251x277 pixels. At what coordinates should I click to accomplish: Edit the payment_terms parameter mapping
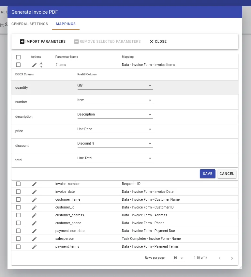34,247
